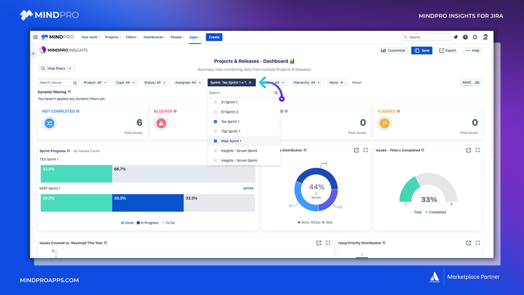The image size is (524, 295).
Task: Expand the collapsed sidebar arrow
Action: [x=33, y=54]
